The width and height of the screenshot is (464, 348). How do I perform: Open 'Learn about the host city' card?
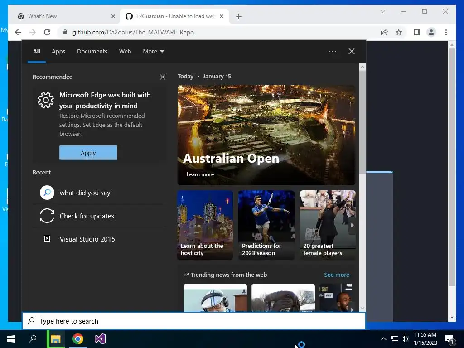(x=205, y=225)
